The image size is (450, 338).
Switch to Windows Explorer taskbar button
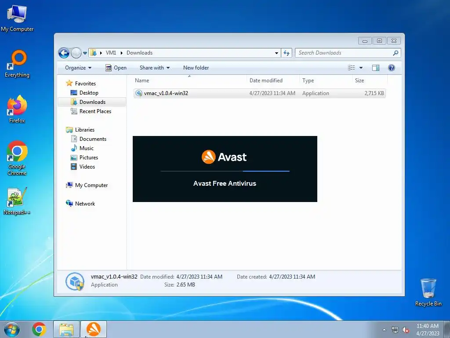[x=66, y=329]
